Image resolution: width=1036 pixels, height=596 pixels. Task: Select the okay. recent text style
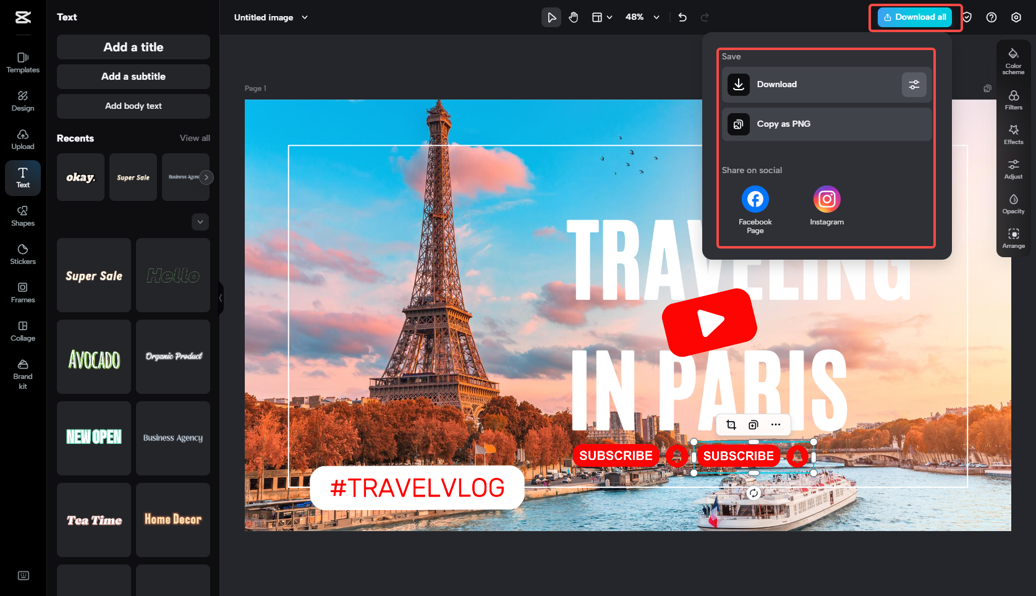pos(80,177)
